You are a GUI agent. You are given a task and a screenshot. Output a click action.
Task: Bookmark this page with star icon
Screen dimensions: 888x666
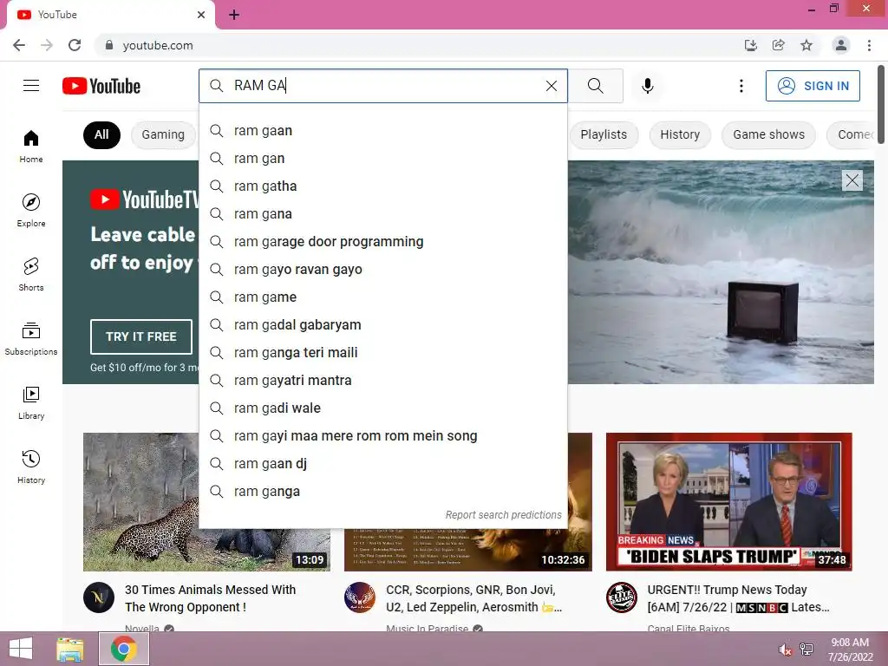(806, 45)
